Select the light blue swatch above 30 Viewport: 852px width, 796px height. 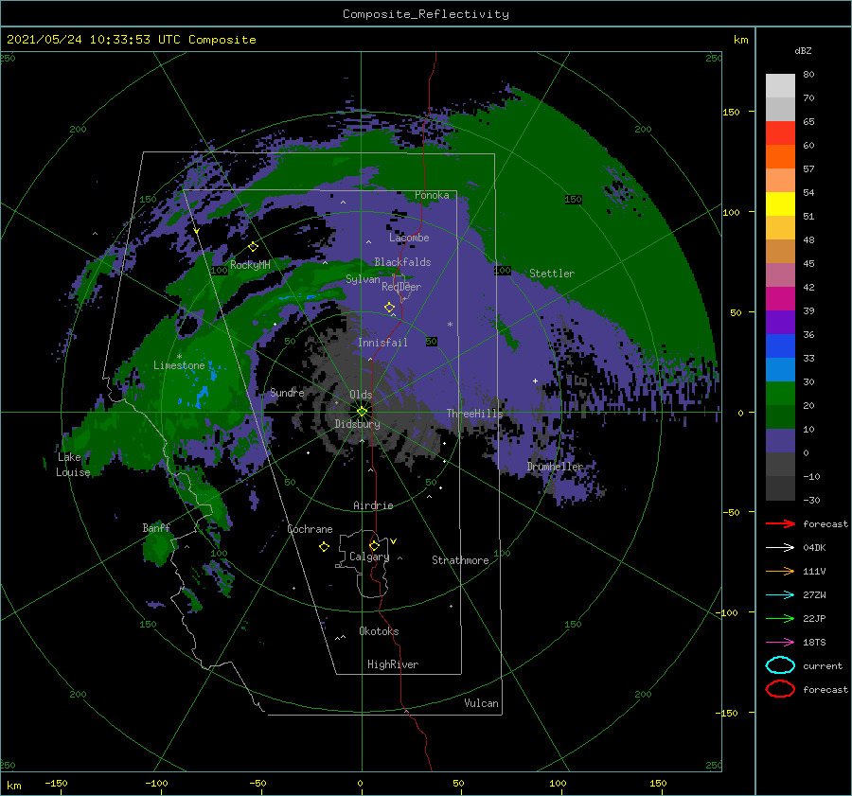tap(780, 369)
